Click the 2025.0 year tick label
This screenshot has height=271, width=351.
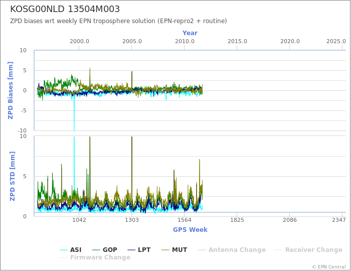[x=336, y=42]
